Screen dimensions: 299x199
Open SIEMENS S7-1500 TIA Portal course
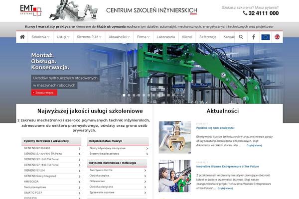tap(41, 165)
